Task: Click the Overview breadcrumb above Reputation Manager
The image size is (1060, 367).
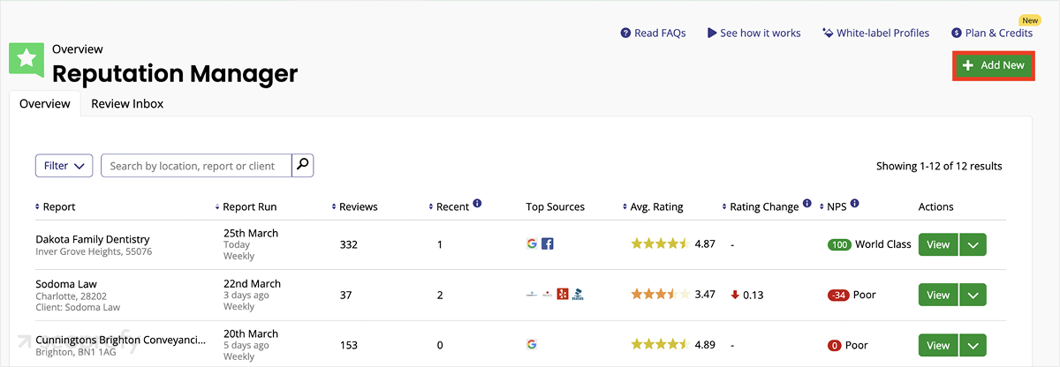Action: click(78, 49)
